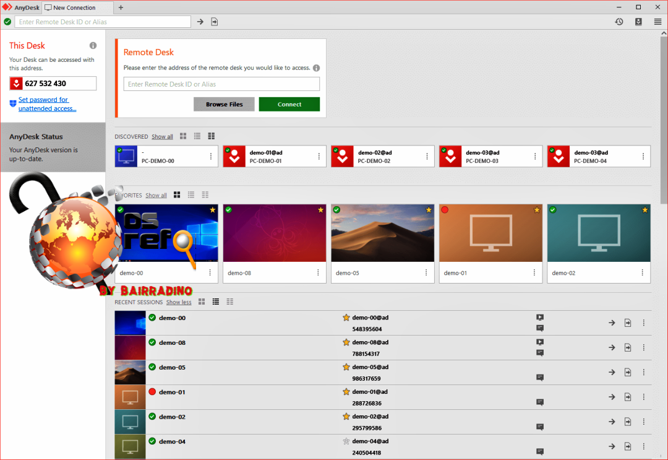This screenshot has height=460, width=668.
Task: Toggle the favorite star on the demo-05 card
Action: tap(429, 210)
